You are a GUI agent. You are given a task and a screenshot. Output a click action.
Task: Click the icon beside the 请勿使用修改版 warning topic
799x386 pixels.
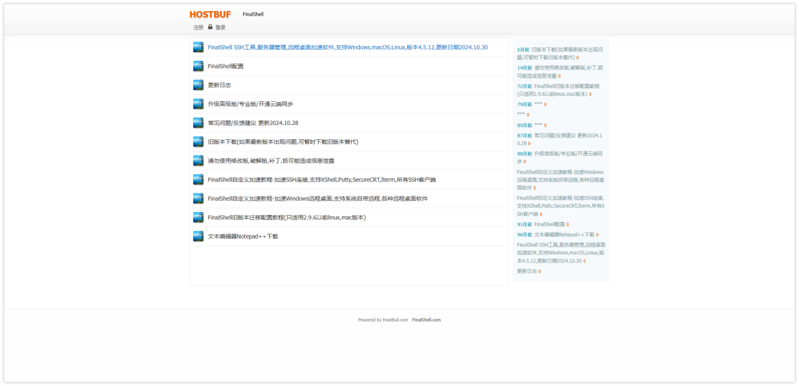point(198,160)
